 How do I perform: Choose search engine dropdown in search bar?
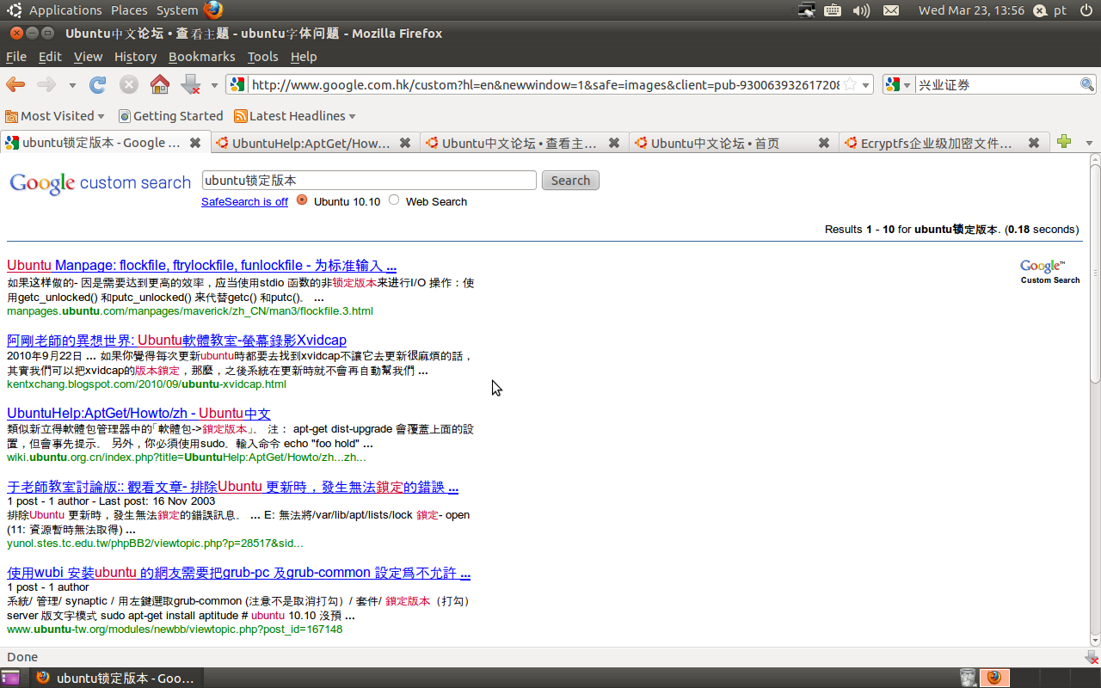tap(898, 84)
